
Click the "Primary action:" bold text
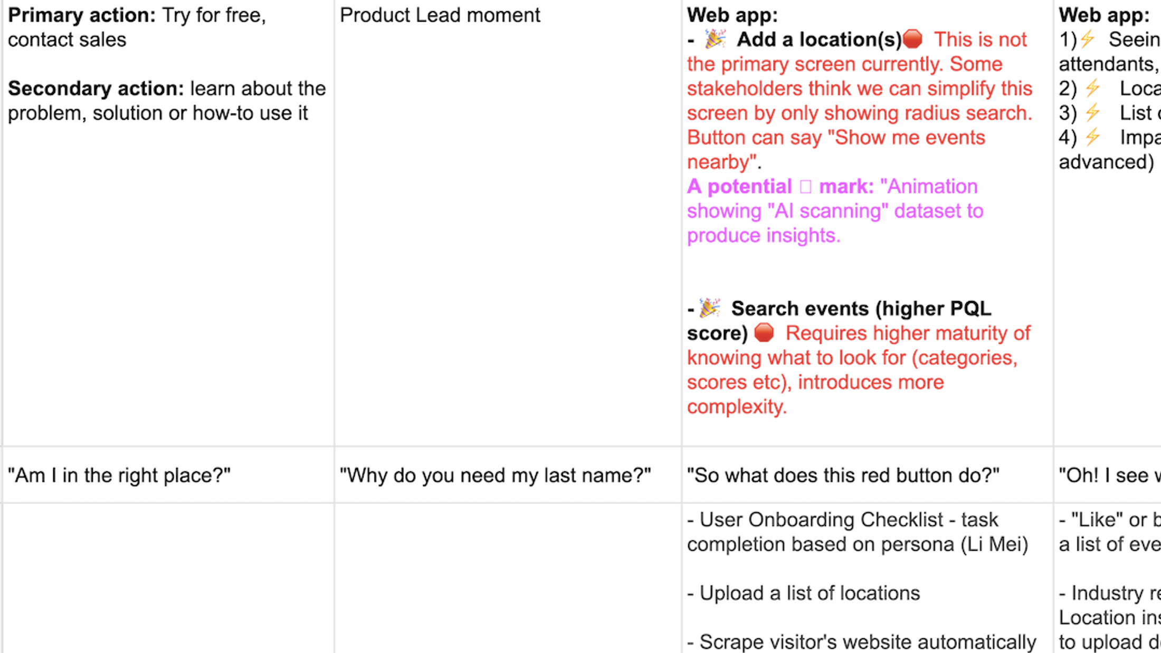point(82,15)
